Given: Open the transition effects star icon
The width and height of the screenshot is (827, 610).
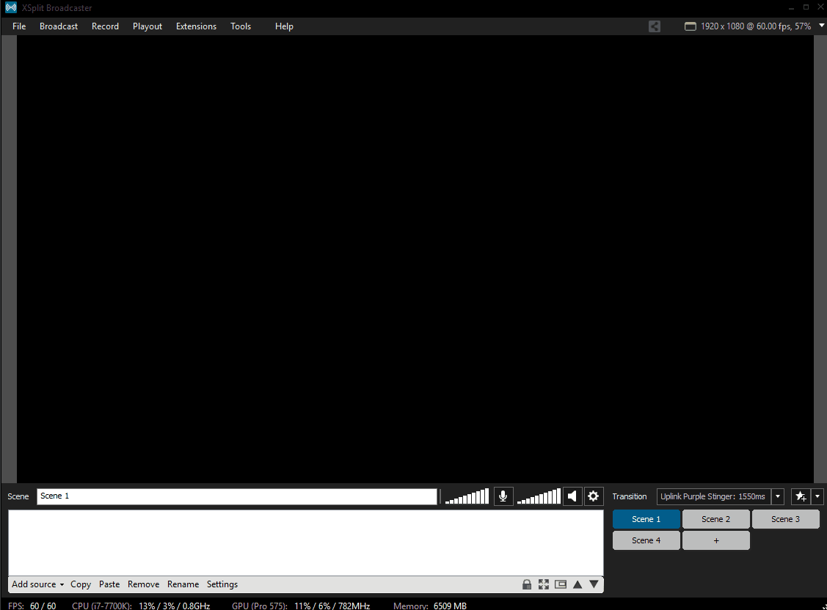Looking at the screenshot, I should tap(800, 496).
